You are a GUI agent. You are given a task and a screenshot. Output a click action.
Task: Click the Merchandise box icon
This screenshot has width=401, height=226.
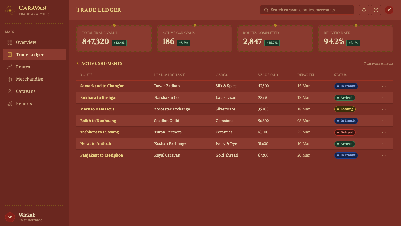coord(10,79)
